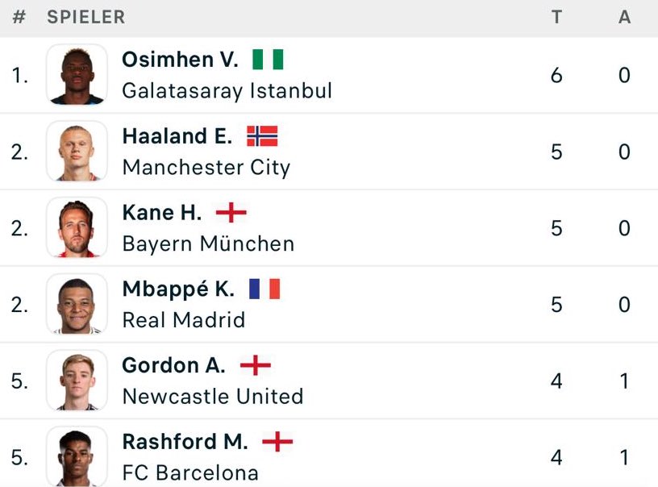
Task: Click the France flag beside Mbappé K.
Action: point(264,289)
